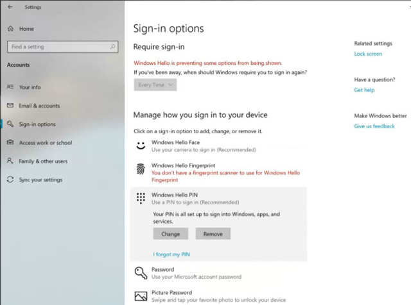The width and height of the screenshot is (411, 305).
Task: Click I forgot my PIN link
Action: coord(171,254)
